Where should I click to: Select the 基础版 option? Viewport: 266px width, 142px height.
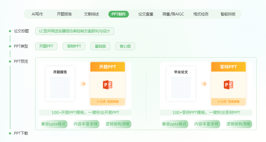click(x=100, y=46)
